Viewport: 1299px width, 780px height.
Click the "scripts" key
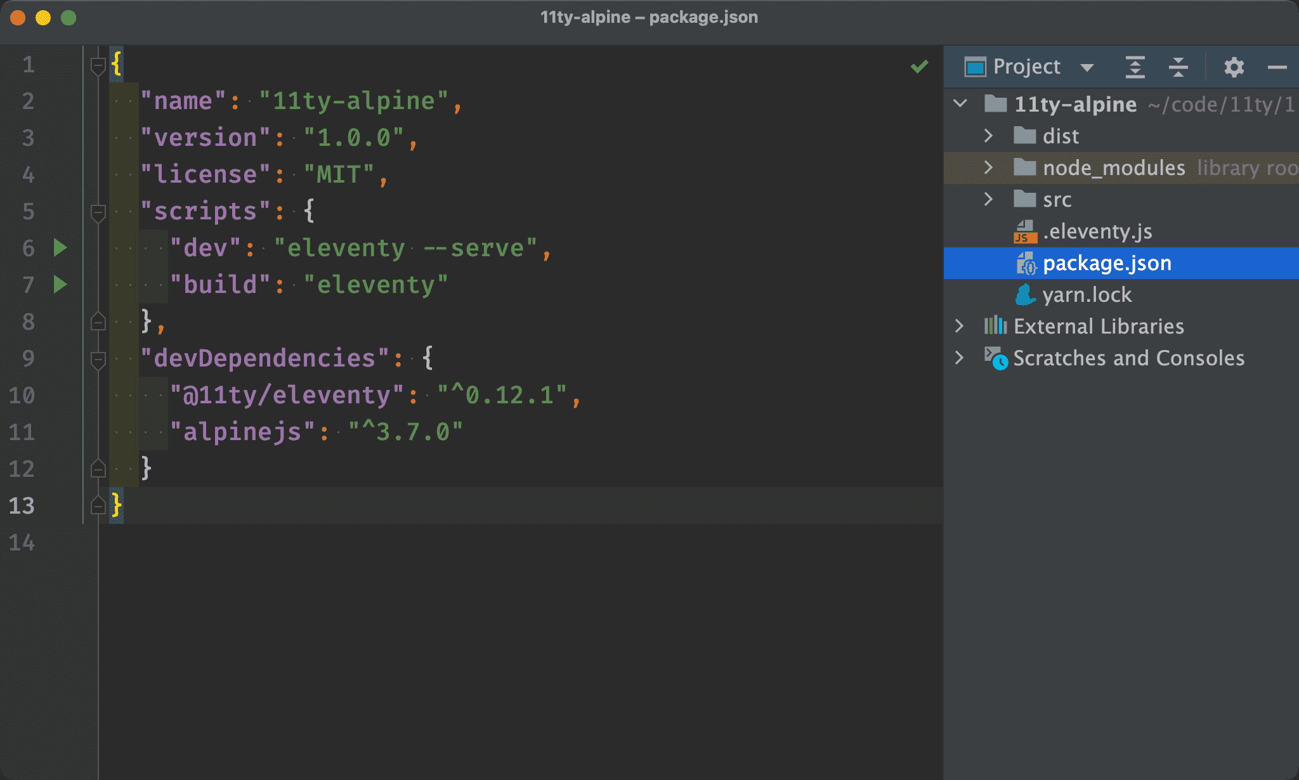point(206,211)
